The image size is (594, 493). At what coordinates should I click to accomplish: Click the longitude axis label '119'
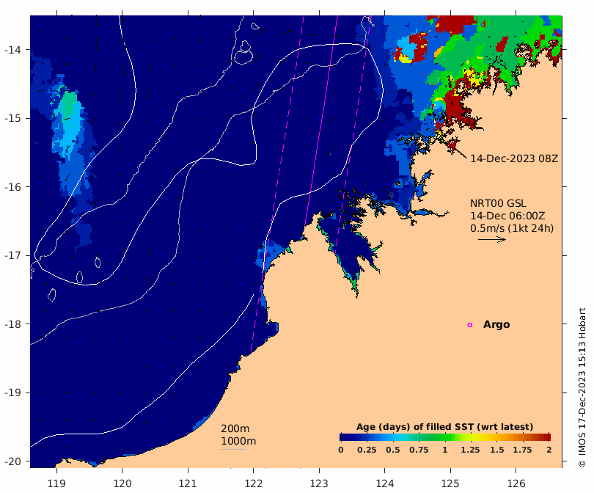click(56, 483)
